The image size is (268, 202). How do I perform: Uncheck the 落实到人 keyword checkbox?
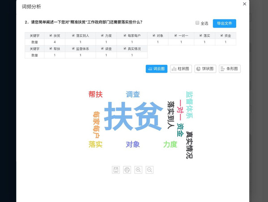pos(73,35)
